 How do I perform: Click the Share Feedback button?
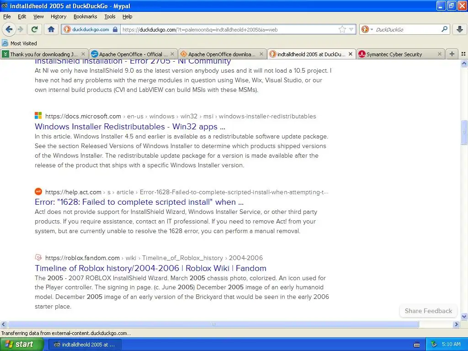[x=428, y=311]
